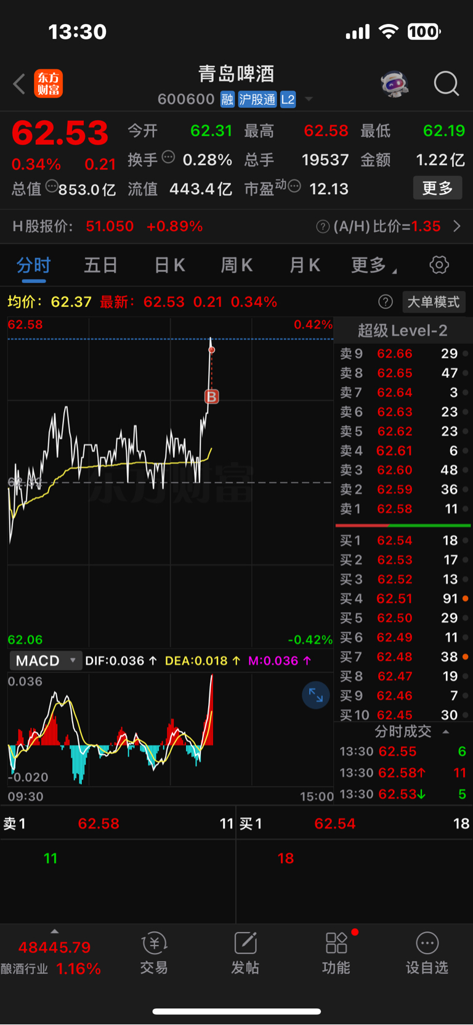Tap the help icon beside 大单模式

(386, 301)
